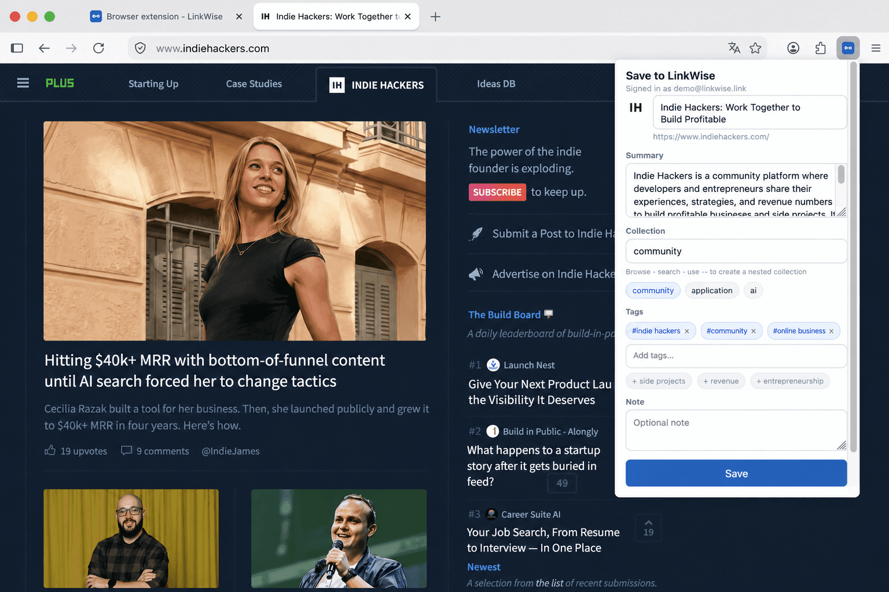889x592 pixels.
Task: Click the thumbs-up upvote icon on featured article
Action: pyautogui.click(x=50, y=450)
